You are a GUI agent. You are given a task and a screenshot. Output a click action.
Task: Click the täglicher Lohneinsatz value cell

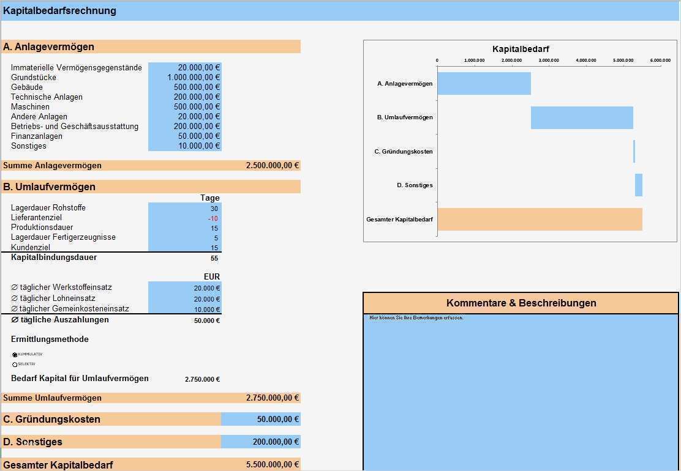pyautogui.click(x=184, y=297)
